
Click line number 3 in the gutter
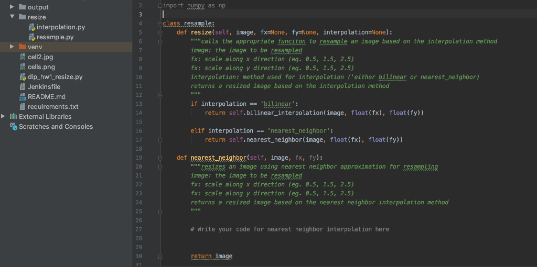coord(141,14)
